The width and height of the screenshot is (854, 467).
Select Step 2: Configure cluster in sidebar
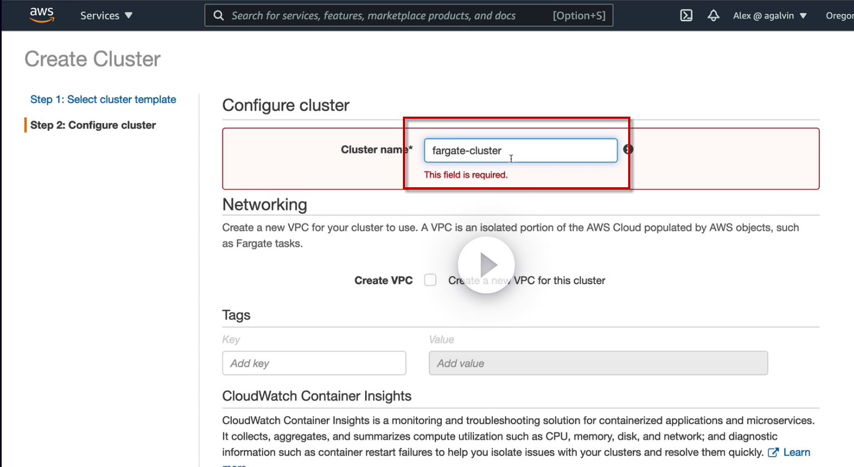click(93, 125)
